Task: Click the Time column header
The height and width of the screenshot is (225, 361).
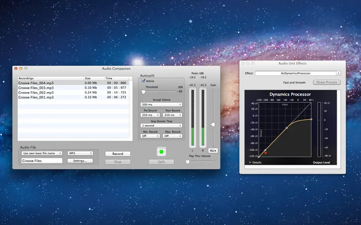Action: [116, 78]
